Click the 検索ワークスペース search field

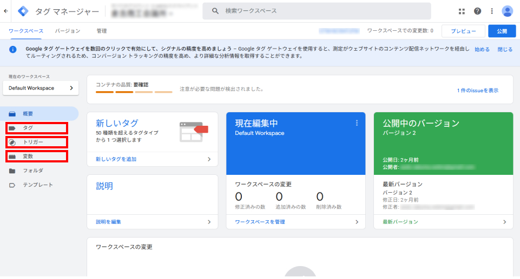[317, 11]
